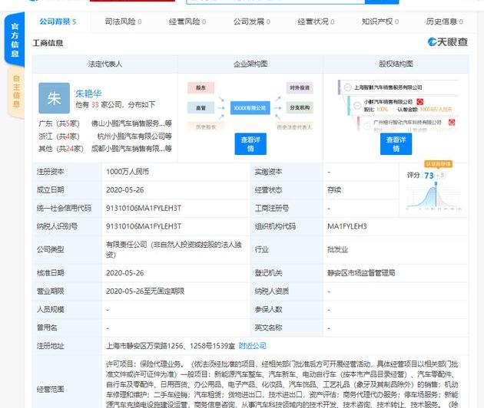Collapse the 小鹏汽车销售有限公司 node
484x408 pixels.
(357, 106)
